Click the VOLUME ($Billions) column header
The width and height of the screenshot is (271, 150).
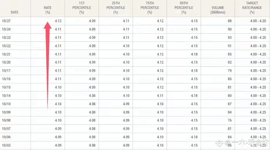coord(217,10)
